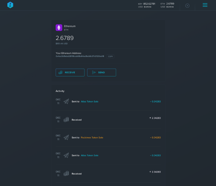Copy the Ethereum address
The width and height of the screenshot is (216, 186).
click(110, 56)
